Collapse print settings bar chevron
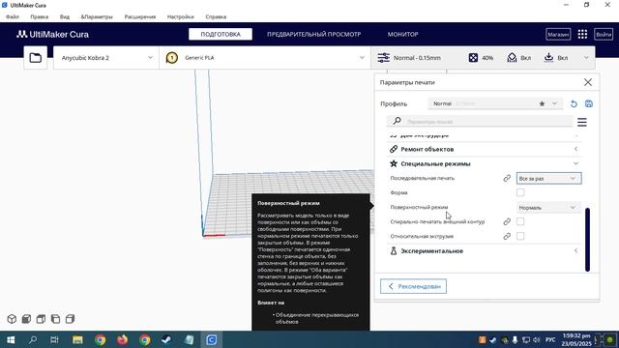The image size is (619, 348). point(586,58)
